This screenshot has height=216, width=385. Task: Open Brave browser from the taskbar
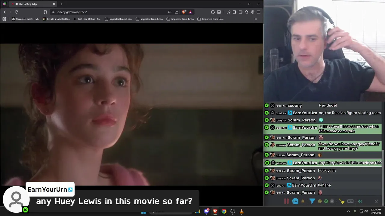215,211
